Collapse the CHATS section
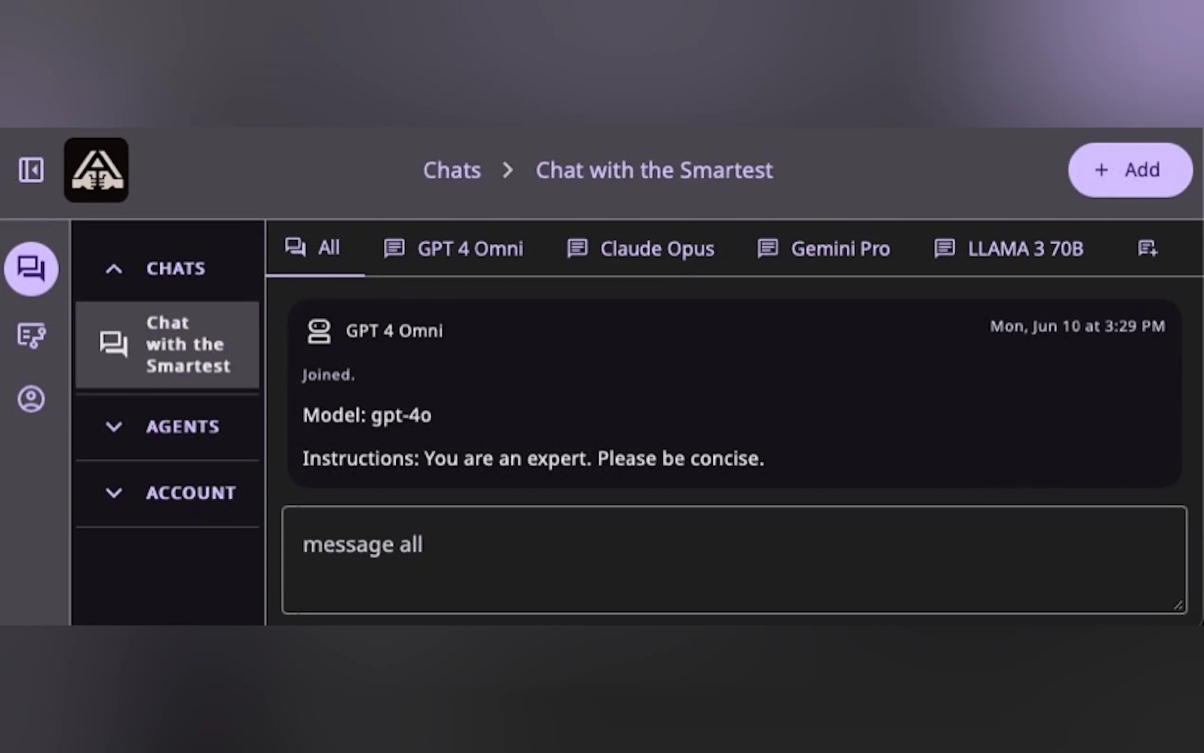Viewport: 1204px width, 753px height. coord(114,269)
